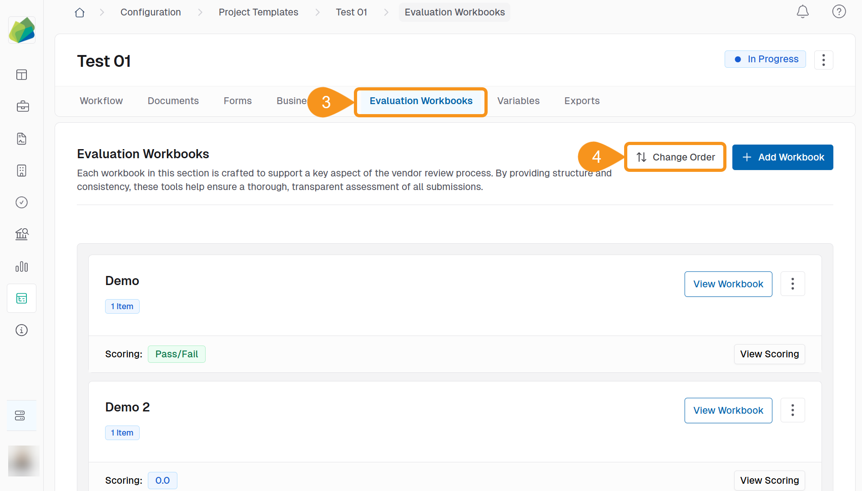Click the Add Workbook button

point(782,157)
